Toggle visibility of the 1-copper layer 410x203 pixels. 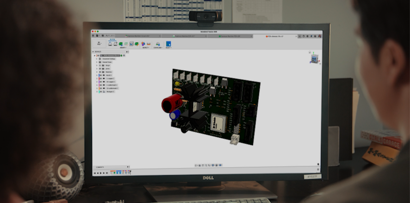coord(101,78)
